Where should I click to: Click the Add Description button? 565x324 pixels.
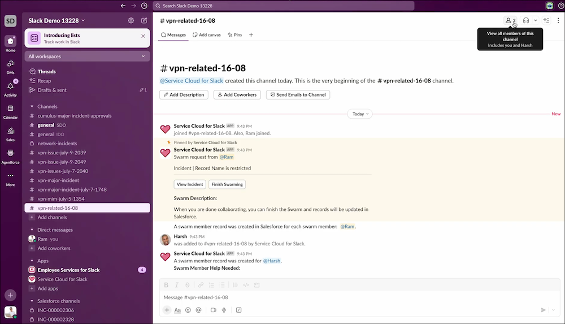point(184,94)
